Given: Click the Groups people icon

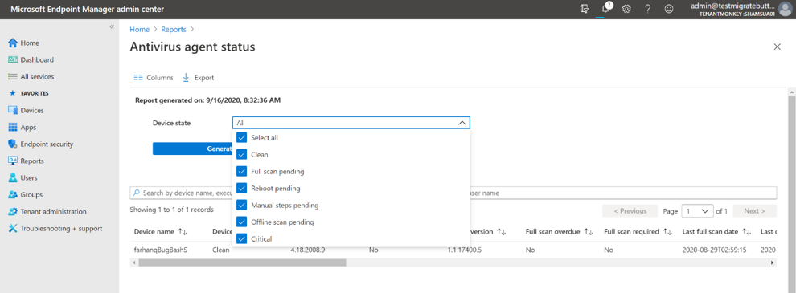Looking at the screenshot, I should (13, 194).
